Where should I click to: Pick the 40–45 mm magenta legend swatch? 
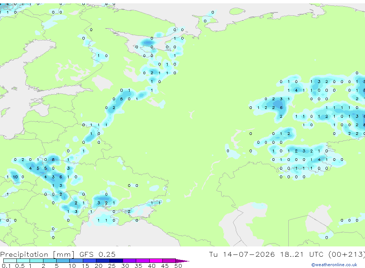pyautogui.click(x=156, y=261)
